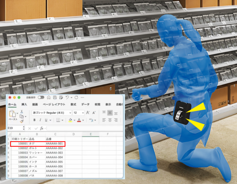This screenshot has height=184, width=237.
Task: Switch to the ホーム tab
Action: point(12,104)
